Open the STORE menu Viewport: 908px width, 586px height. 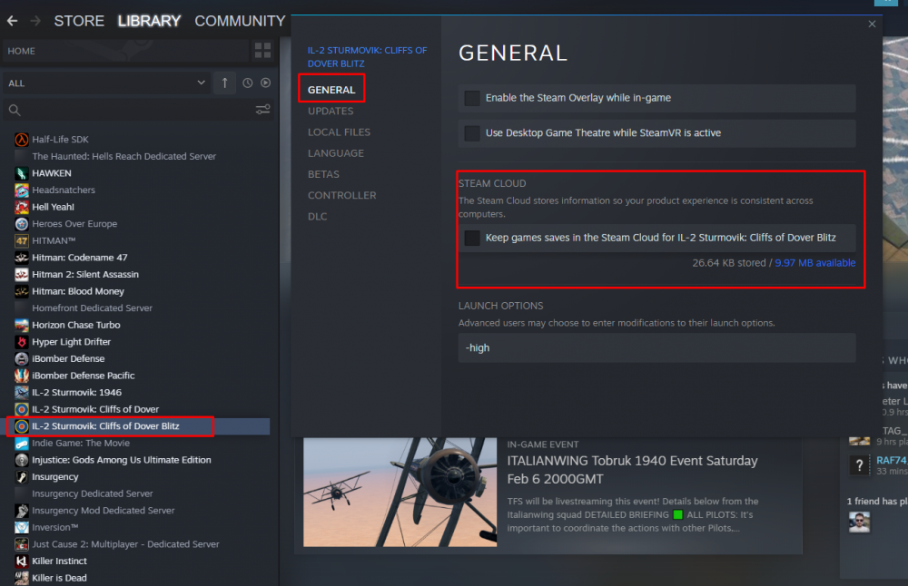(x=79, y=21)
